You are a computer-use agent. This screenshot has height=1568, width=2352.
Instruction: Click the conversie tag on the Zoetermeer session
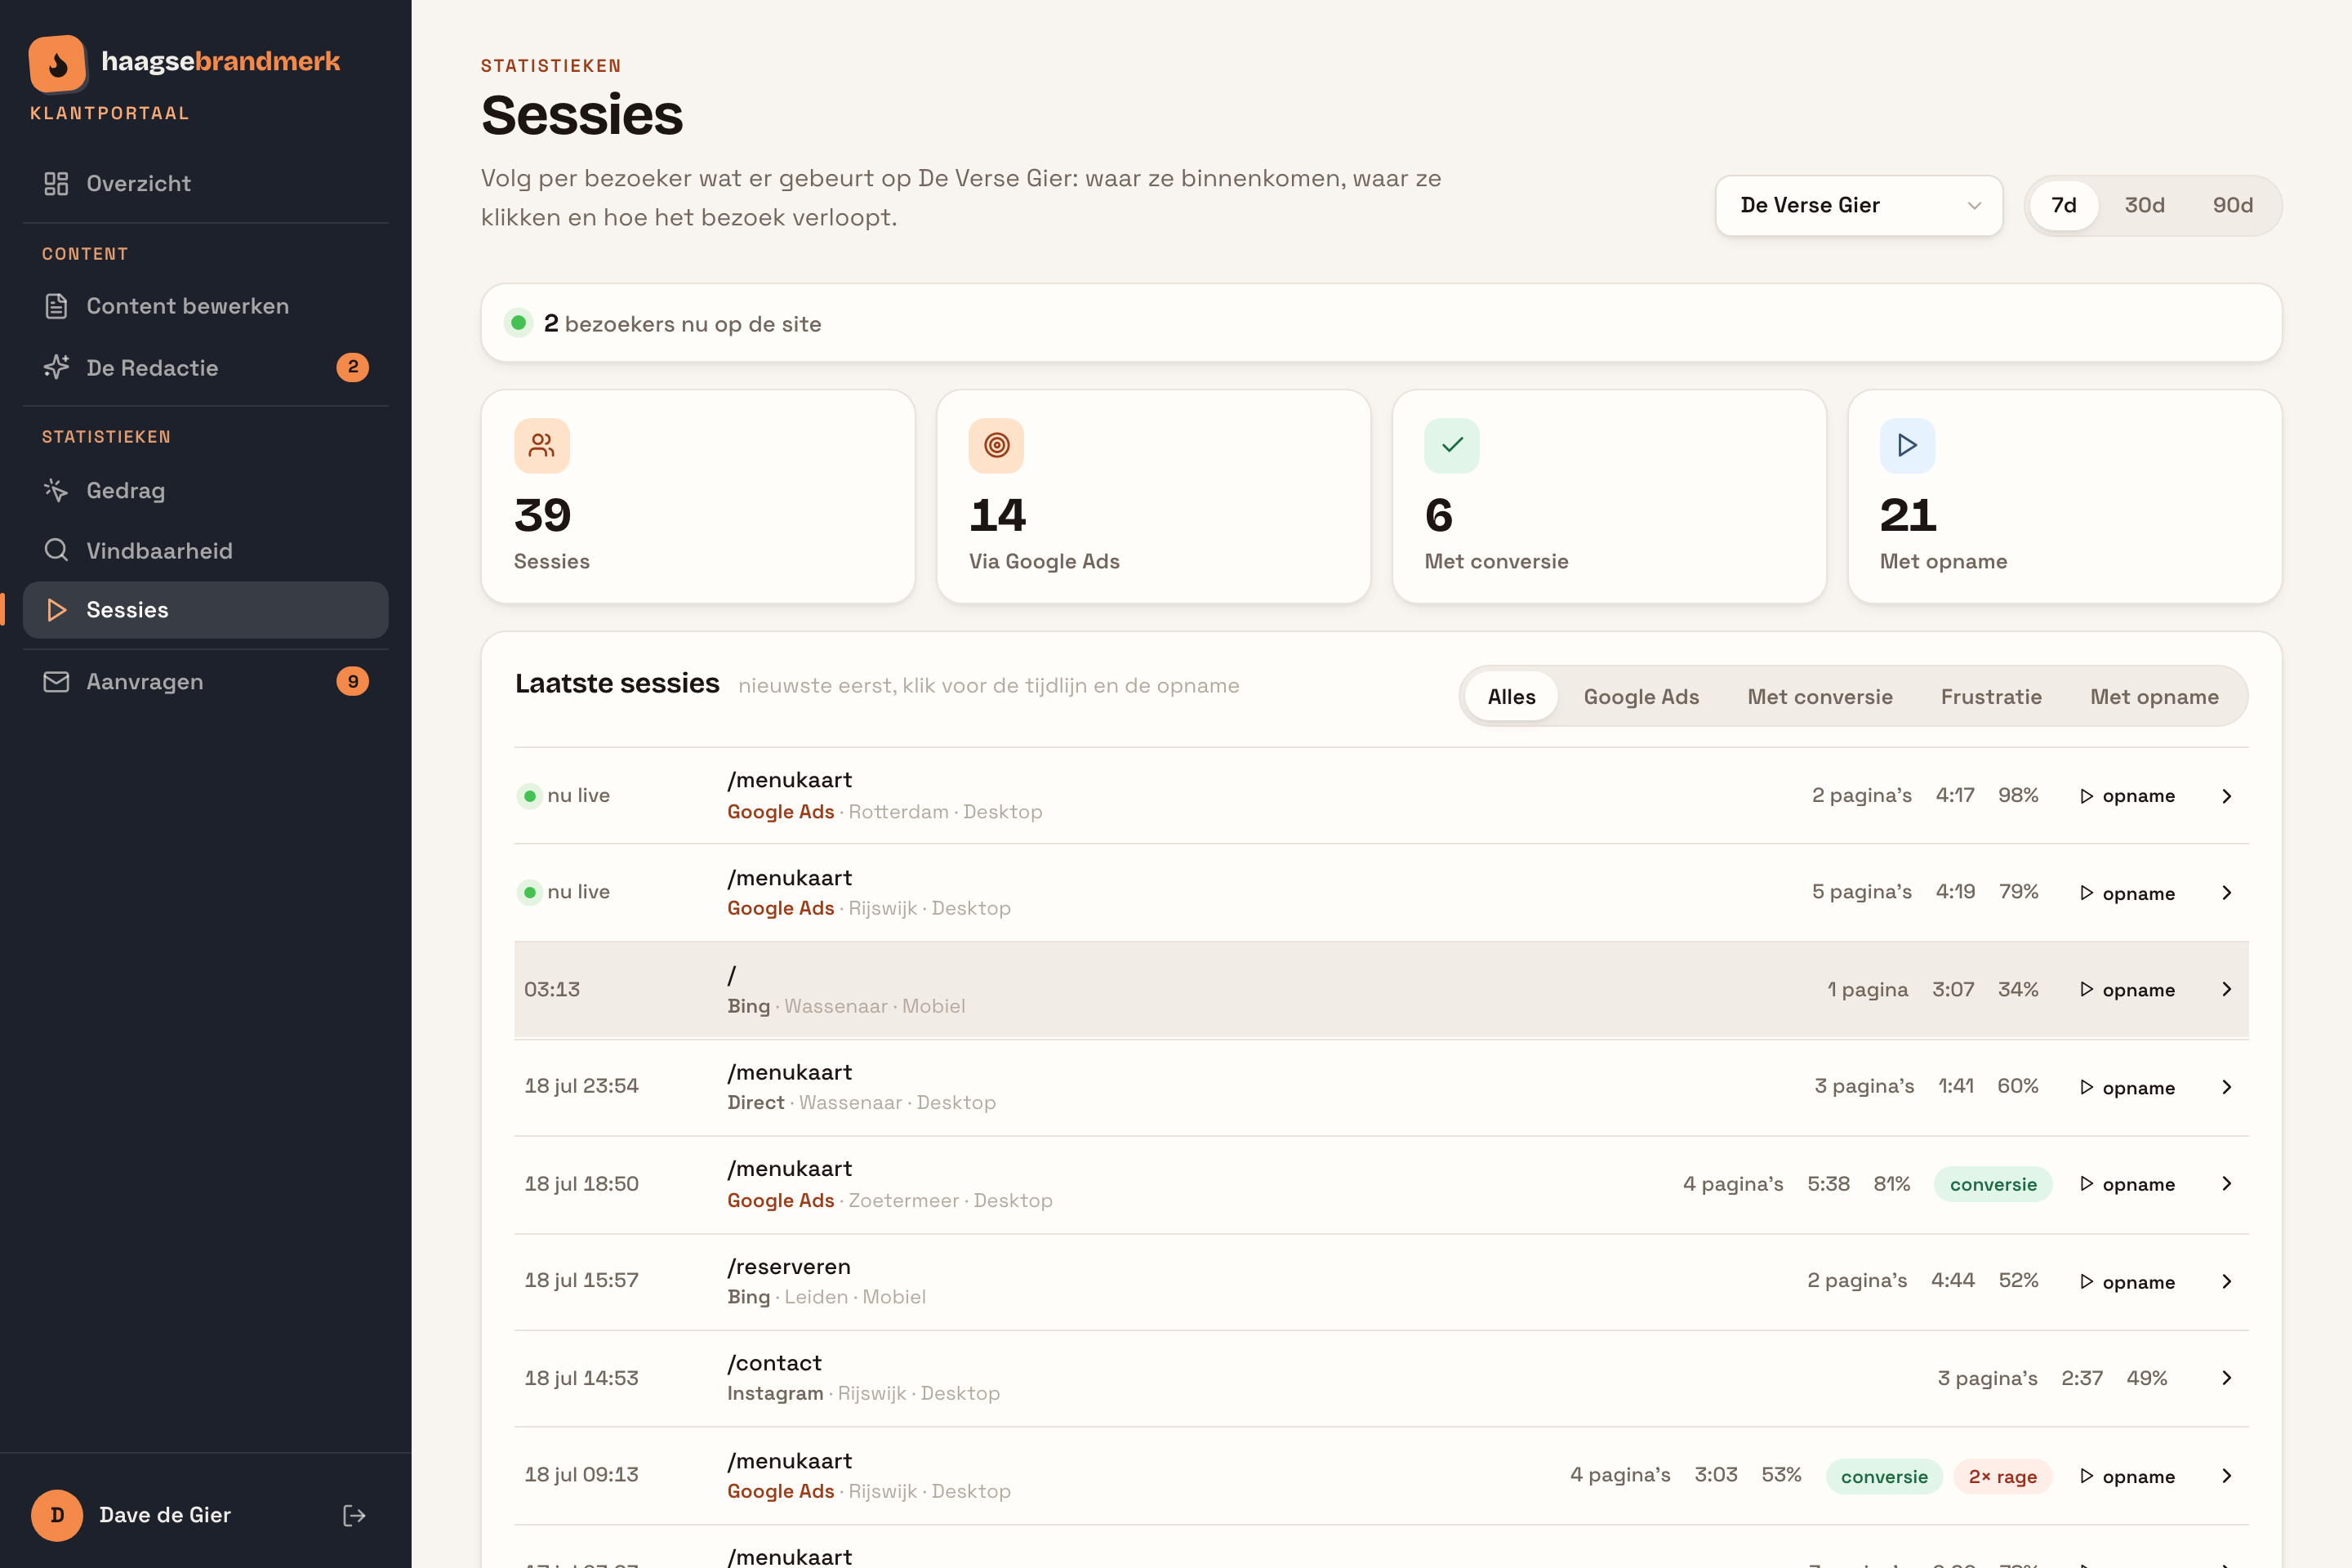click(1993, 1184)
